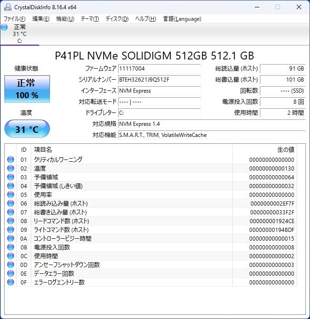Click the ファームウェア value field 11117004
Viewport: 310px width, 319px height.
point(159,69)
